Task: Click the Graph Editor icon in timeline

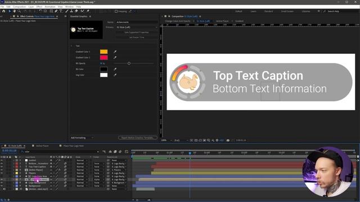Action: [127, 151]
